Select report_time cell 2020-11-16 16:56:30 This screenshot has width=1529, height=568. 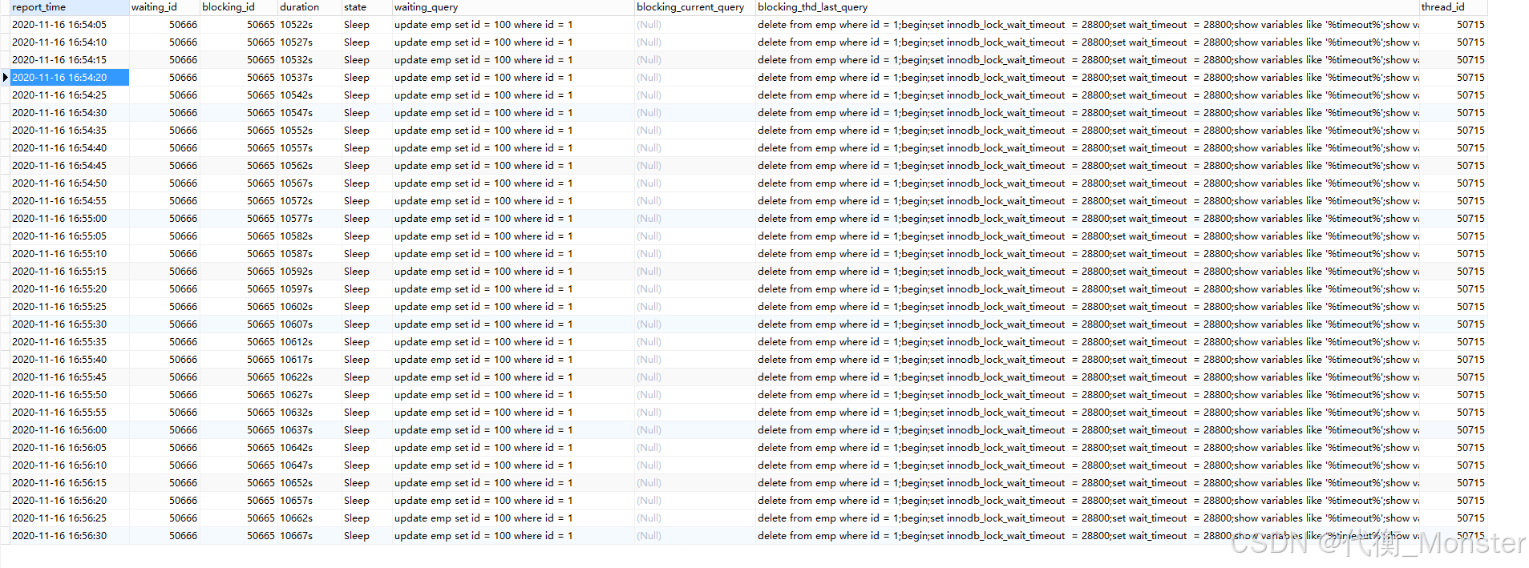coord(69,536)
